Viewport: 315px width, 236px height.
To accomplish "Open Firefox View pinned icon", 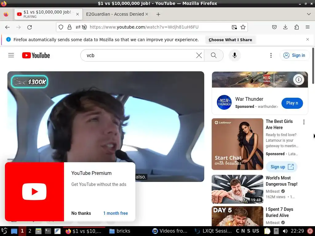I will pos(6,14).
